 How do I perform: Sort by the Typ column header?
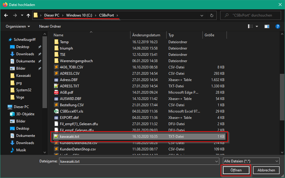[x=171, y=35]
